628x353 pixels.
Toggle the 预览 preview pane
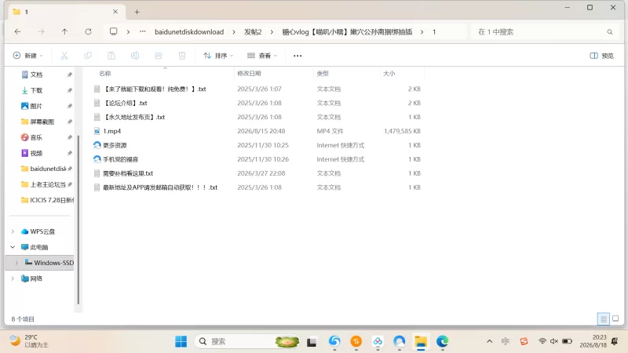[x=601, y=56]
